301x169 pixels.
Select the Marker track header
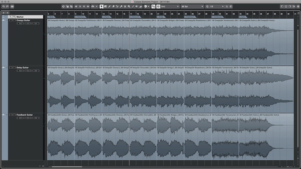tap(20, 17)
